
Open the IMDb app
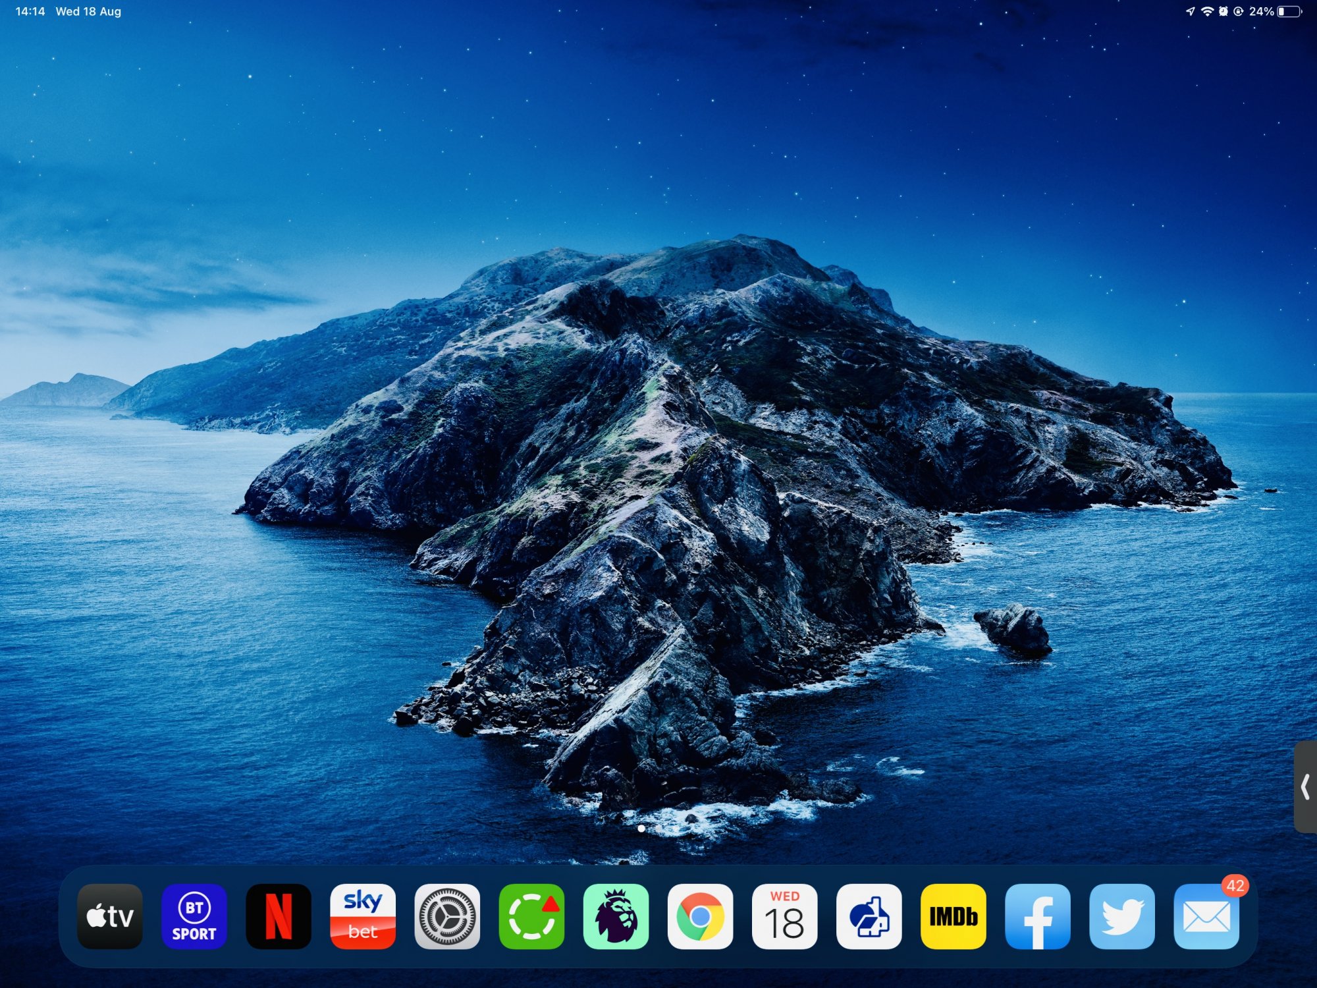click(953, 916)
